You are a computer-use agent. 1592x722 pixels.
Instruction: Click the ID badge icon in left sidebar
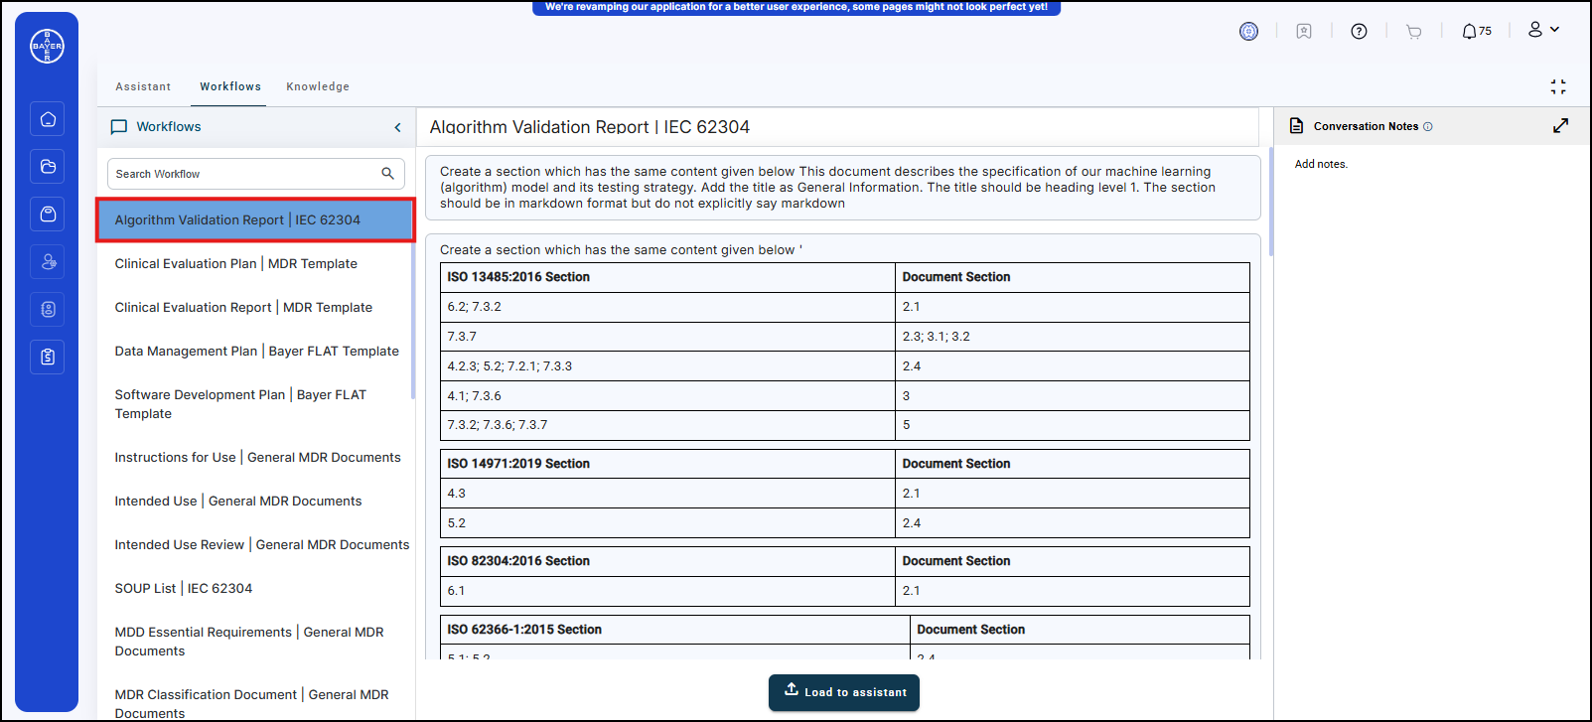pos(48,310)
